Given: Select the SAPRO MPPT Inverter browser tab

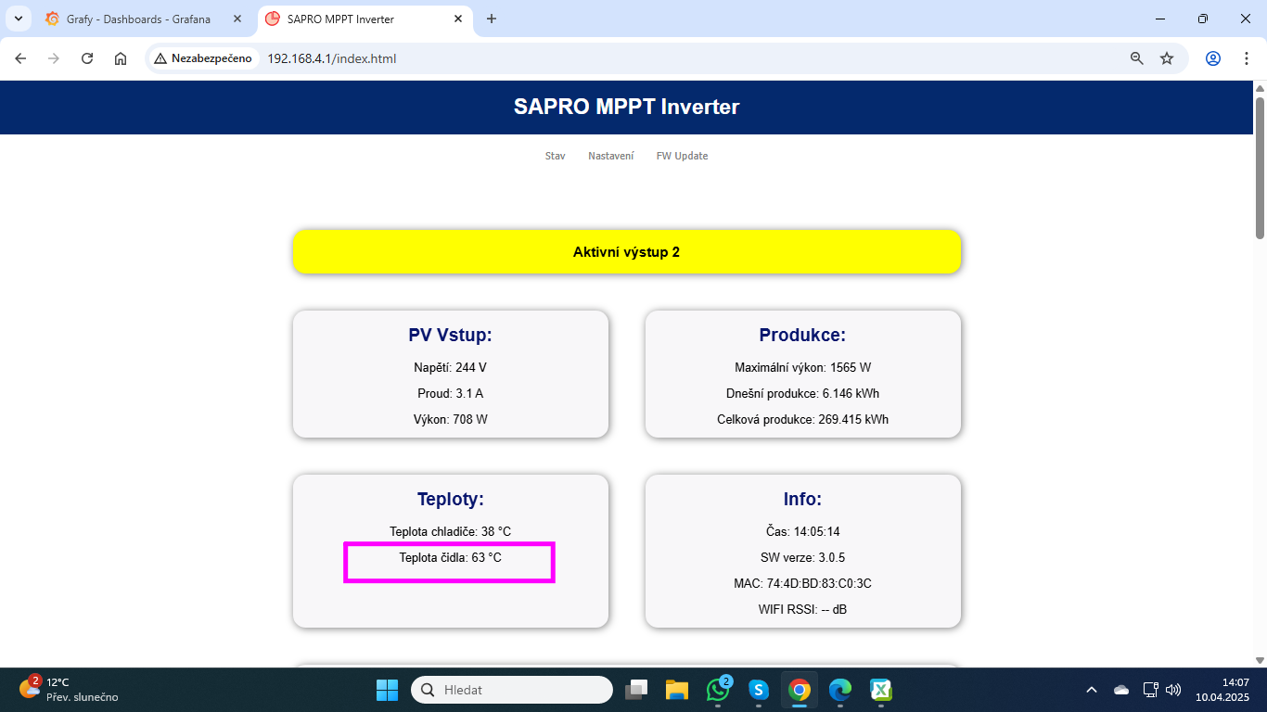Looking at the screenshot, I should coord(365,19).
